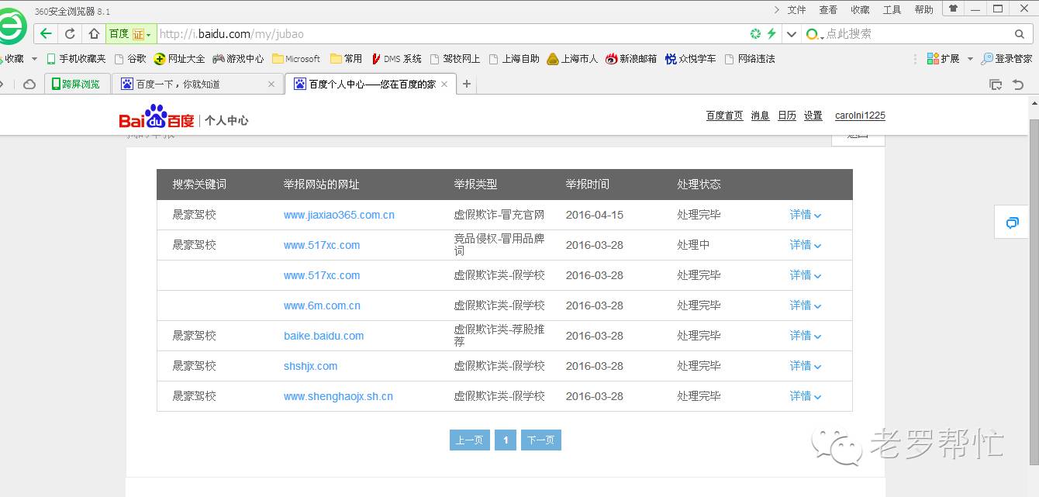This screenshot has width=1039, height=497.
Task: Open the 新浪邮箱 bookmark
Action: point(631,59)
